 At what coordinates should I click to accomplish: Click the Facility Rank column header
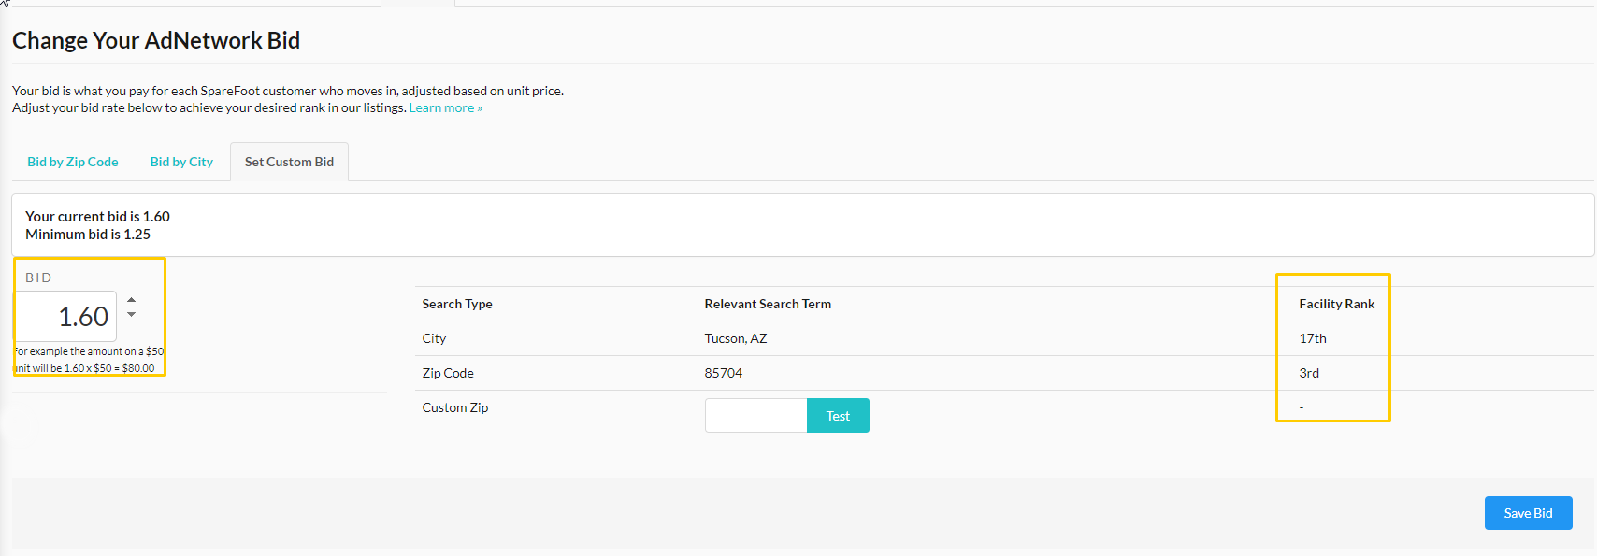click(1336, 304)
